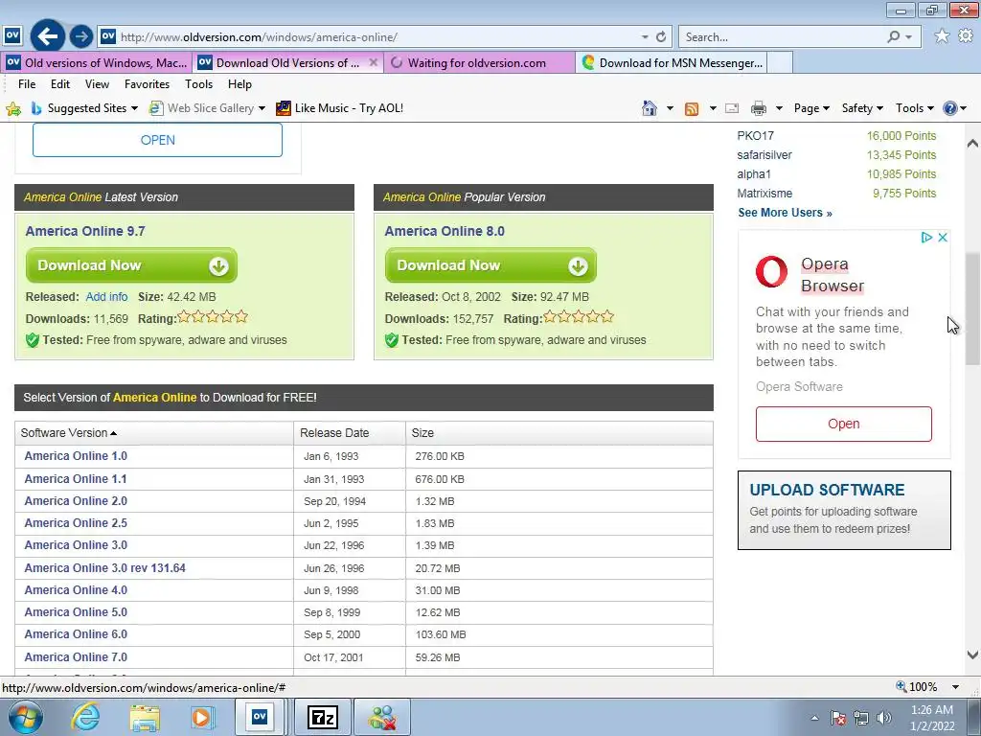
Task: Click the Add info link
Action: (x=106, y=297)
